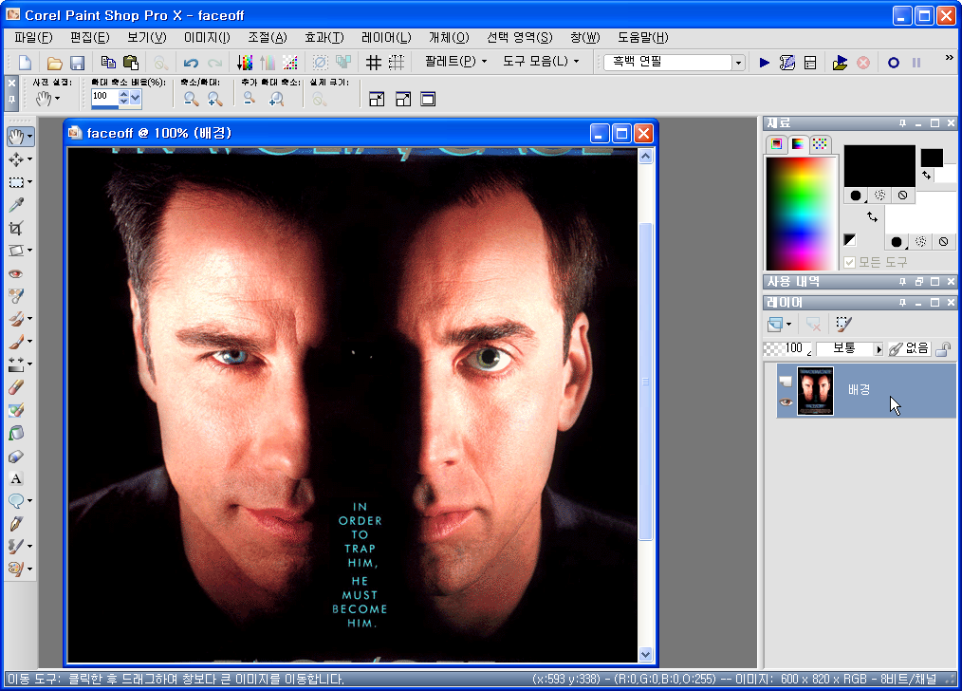Toggle the layer lock transparency button
962x691 pixels.
pyautogui.click(x=944, y=349)
